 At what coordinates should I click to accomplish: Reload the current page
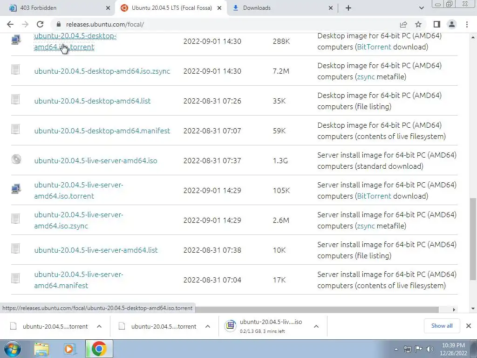point(40,24)
